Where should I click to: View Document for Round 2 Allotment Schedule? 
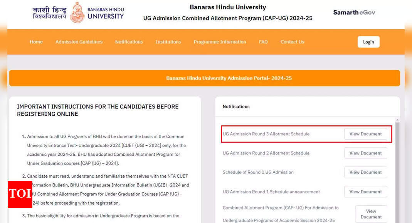point(365,153)
